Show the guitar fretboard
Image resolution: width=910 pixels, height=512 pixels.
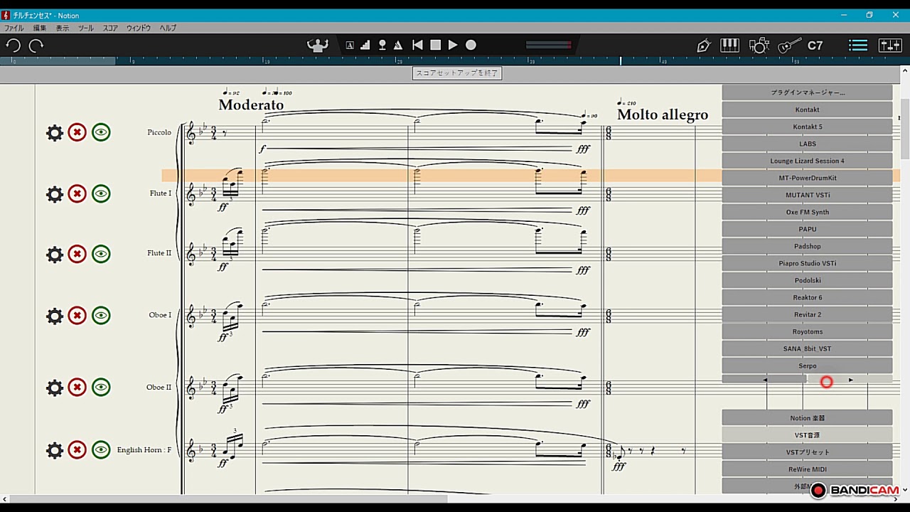pyautogui.click(x=789, y=46)
